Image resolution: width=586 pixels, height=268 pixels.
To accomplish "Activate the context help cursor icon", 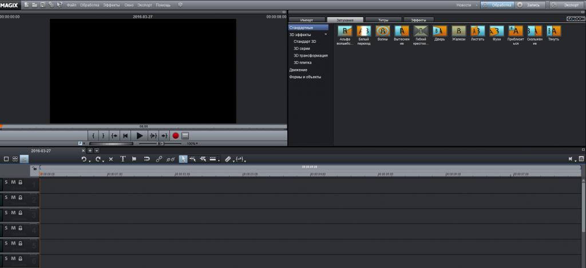I will tap(60, 5).
